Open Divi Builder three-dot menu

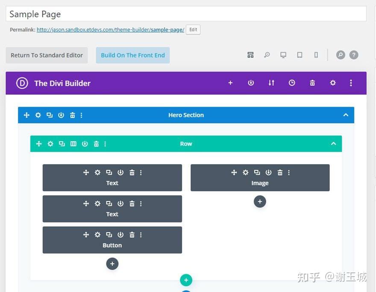(351, 83)
